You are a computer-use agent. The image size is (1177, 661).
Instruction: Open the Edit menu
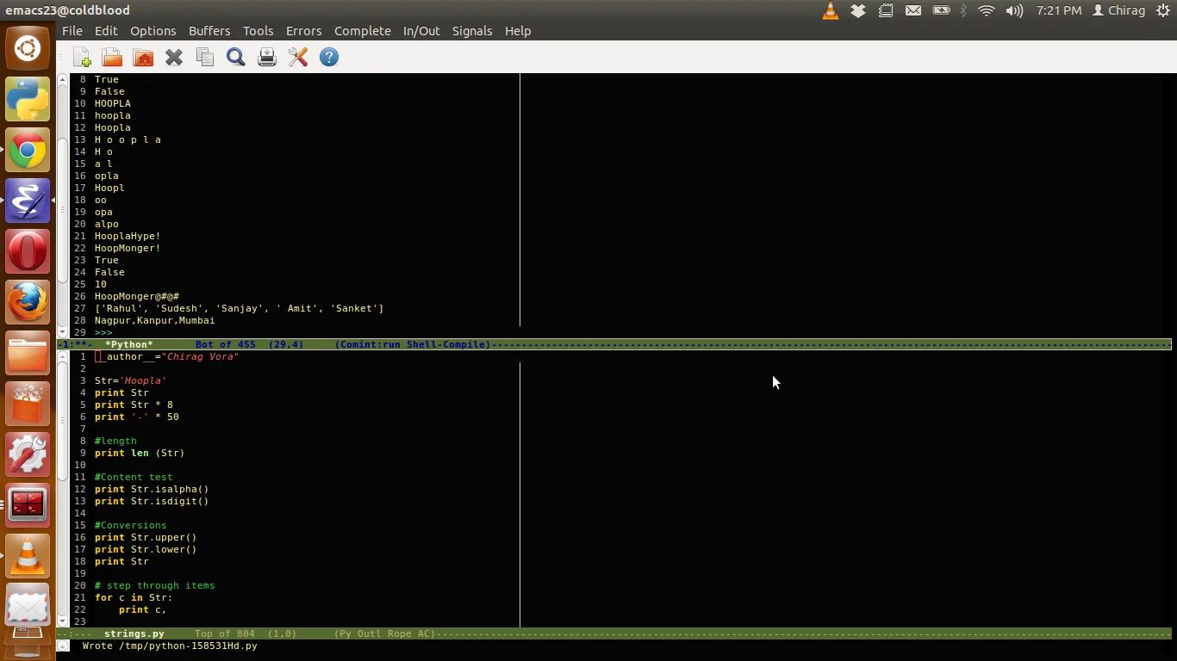coord(106,30)
